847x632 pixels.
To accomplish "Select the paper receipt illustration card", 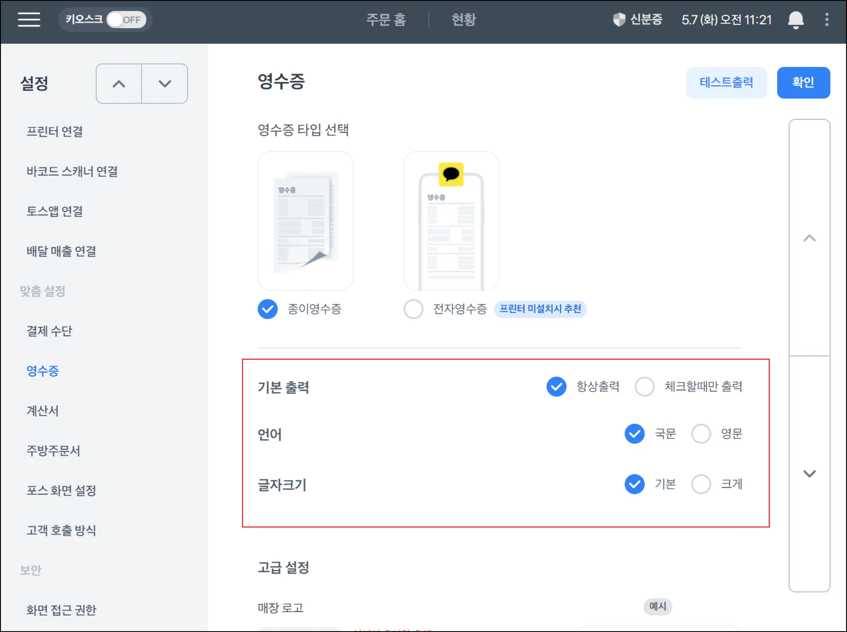I will point(306,221).
